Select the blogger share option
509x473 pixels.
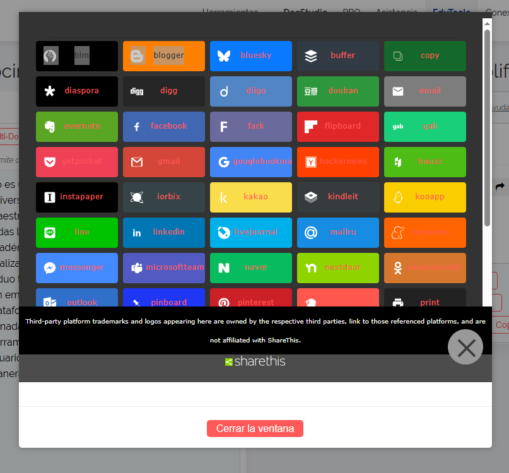[x=164, y=56]
